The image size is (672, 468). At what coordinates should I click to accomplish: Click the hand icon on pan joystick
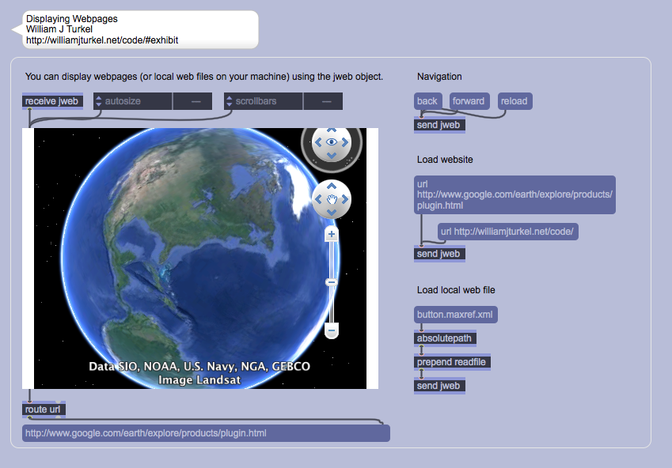tap(332, 199)
